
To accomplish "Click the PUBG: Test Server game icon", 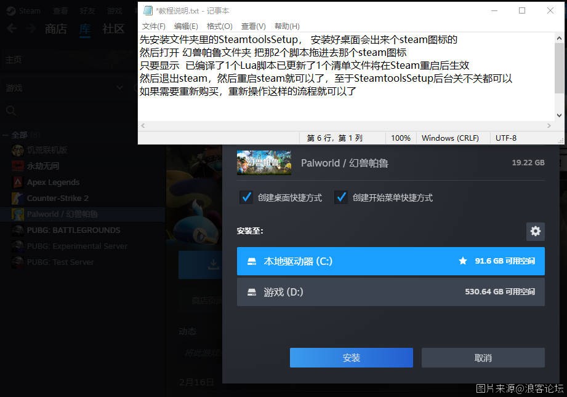I will click(18, 262).
